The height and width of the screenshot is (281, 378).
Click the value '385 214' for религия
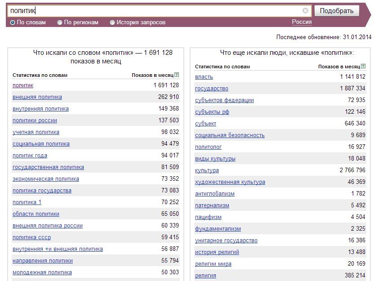tap(355, 275)
